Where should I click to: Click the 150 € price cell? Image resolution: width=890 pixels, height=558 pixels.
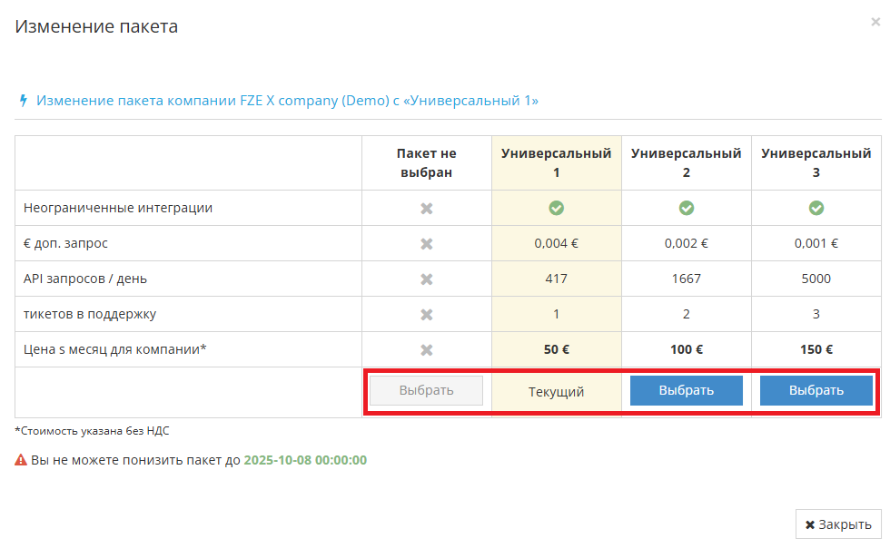tap(816, 349)
